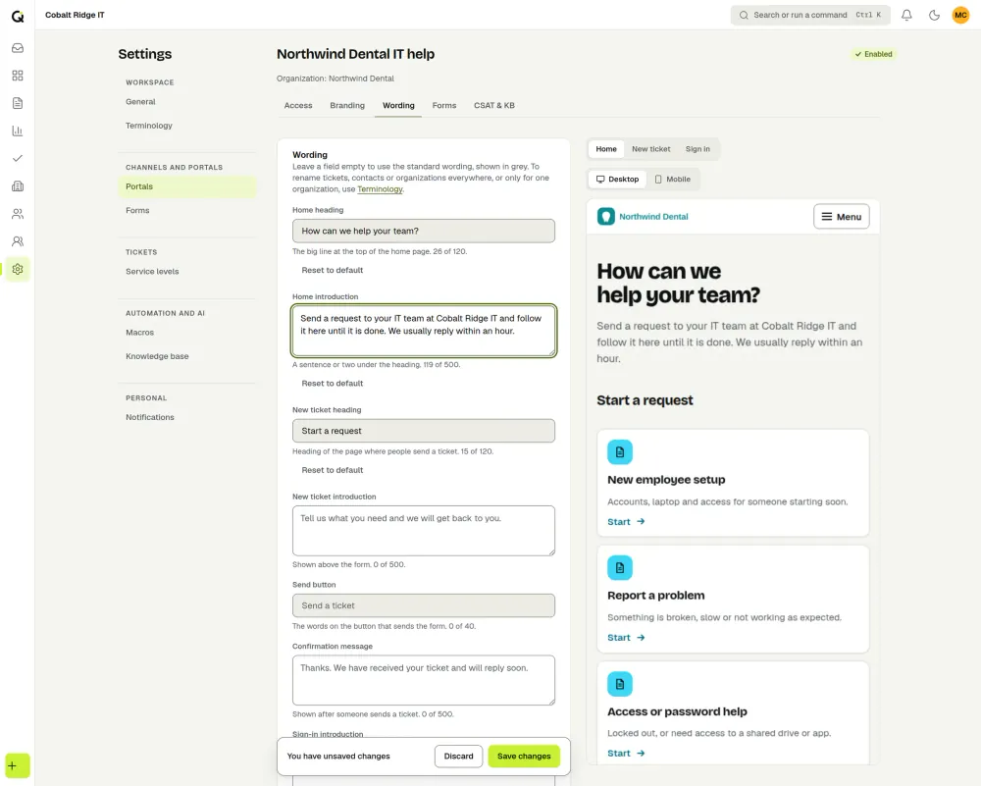981x786 pixels.
Task: Open Knowledge base settings
Action: point(187,356)
